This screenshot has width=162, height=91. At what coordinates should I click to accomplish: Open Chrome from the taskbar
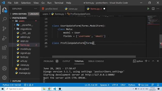49,89
